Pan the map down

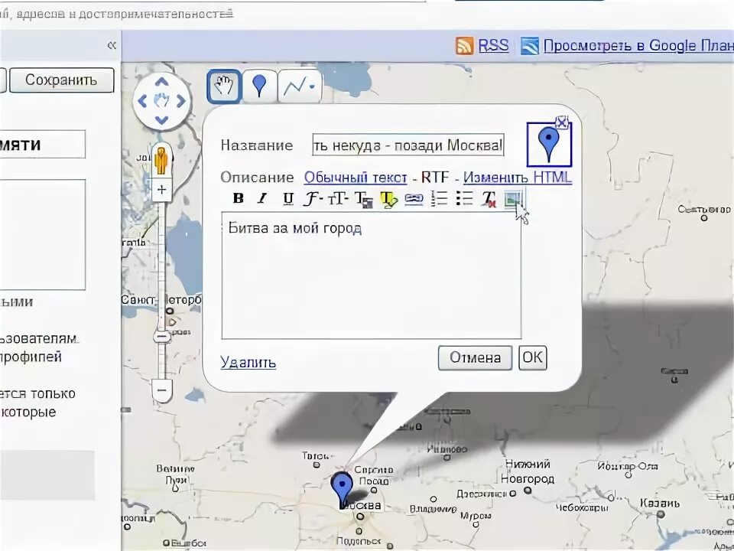161,120
